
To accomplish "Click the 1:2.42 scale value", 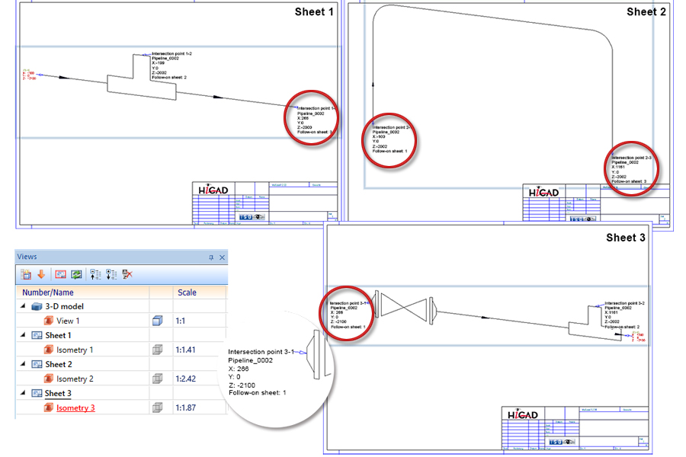I will click(x=185, y=379).
